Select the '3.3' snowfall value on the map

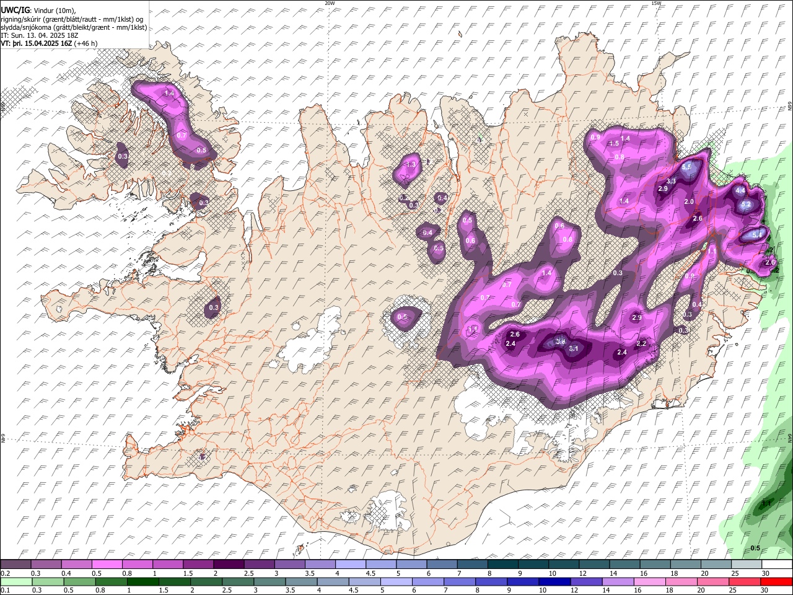671,181
